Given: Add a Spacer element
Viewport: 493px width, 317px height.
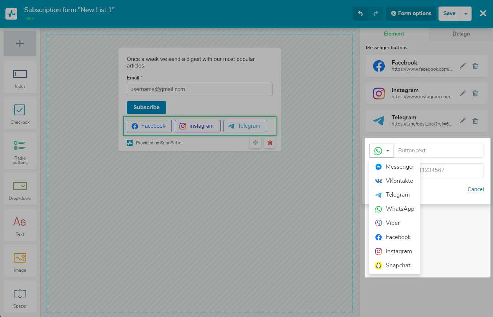Looking at the screenshot, I should point(20,296).
